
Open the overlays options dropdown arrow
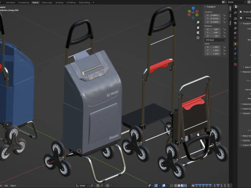point(167,185)
